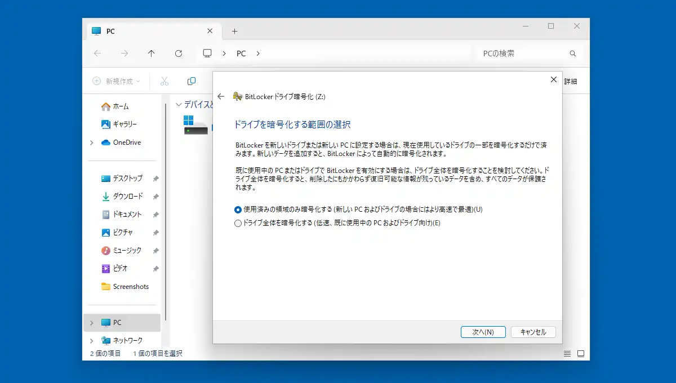Click the monitor icon in address bar

click(x=207, y=53)
